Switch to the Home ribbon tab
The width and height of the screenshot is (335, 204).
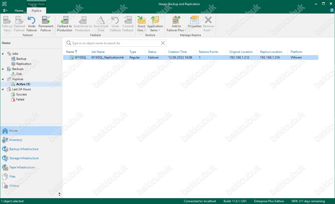click(x=19, y=11)
